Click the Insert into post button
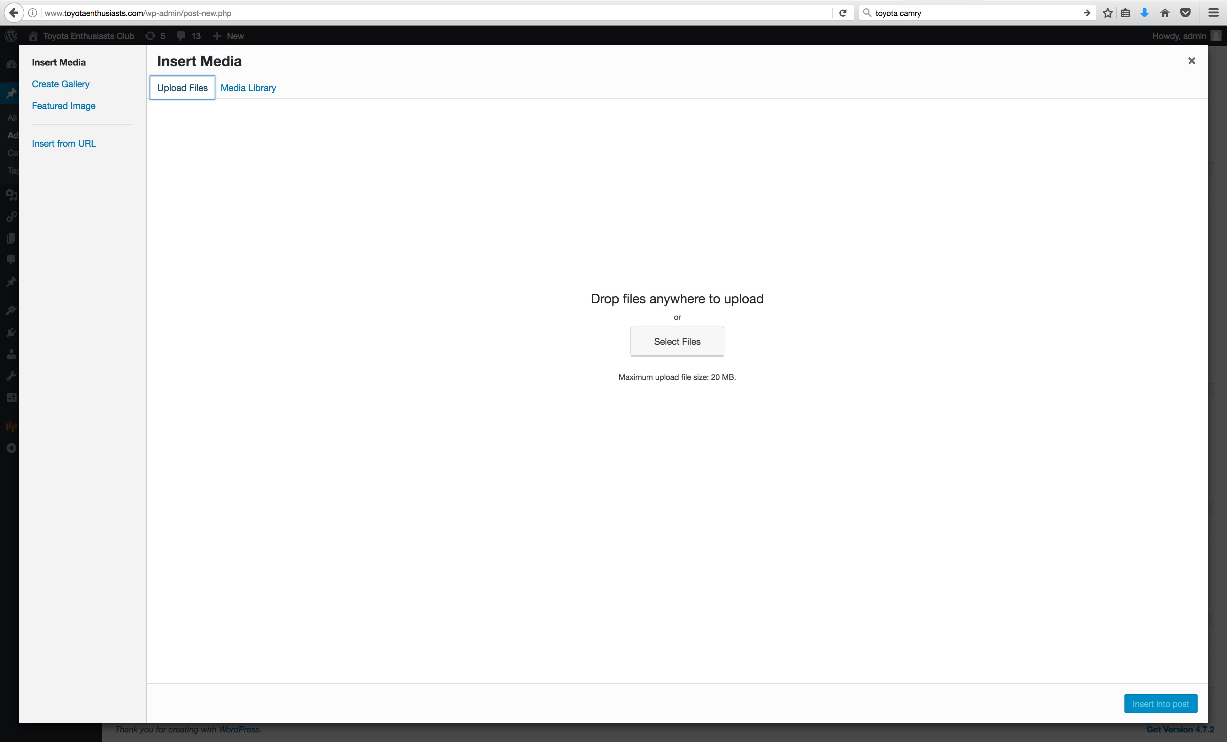The width and height of the screenshot is (1227, 742). coord(1160,704)
